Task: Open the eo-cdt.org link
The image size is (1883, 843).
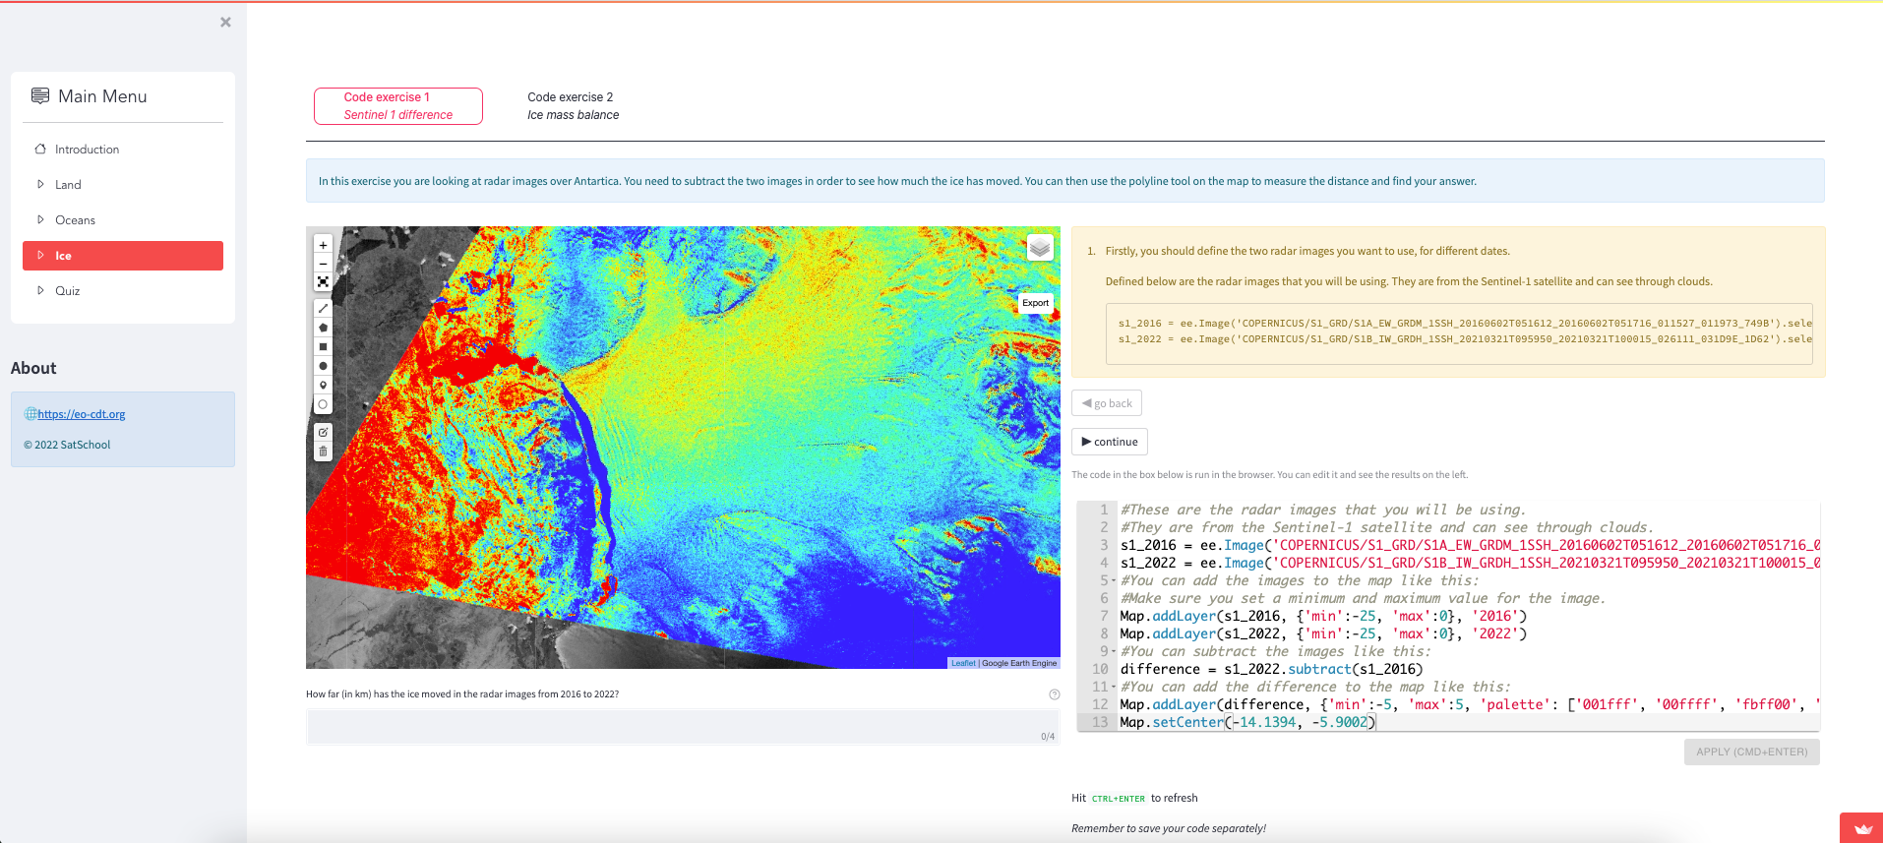Action: pyautogui.click(x=82, y=414)
